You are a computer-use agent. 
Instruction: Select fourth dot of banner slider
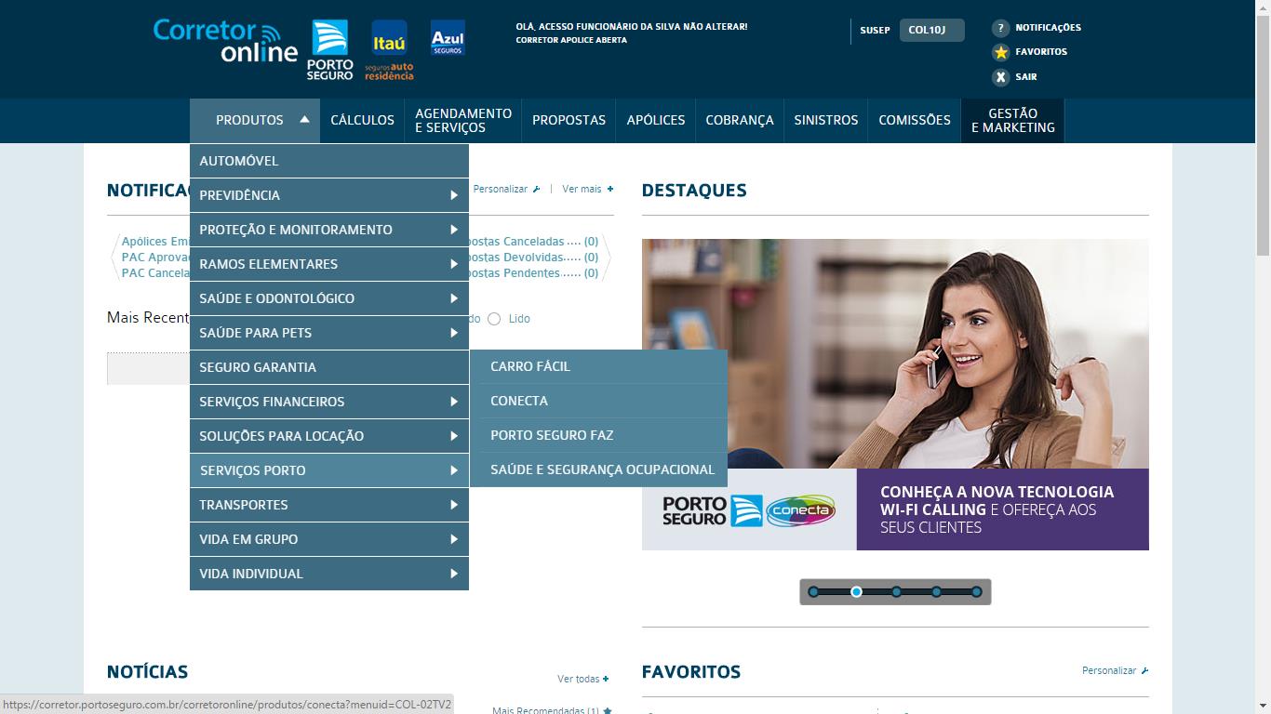click(x=937, y=592)
